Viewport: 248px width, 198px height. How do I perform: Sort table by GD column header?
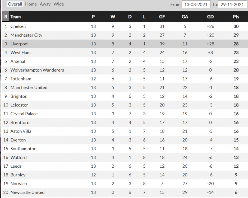[x=210, y=17]
